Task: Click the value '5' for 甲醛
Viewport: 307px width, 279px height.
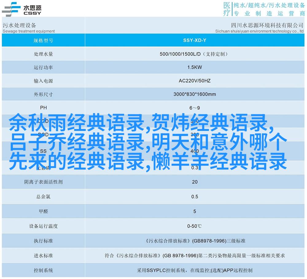Action: pyautogui.click(x=195, y=211)
